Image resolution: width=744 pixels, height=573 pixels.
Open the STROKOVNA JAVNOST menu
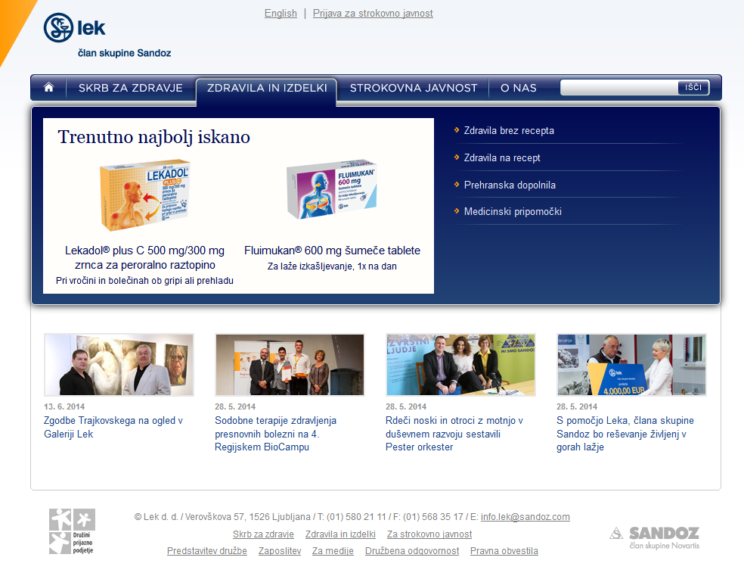[x=414, y=88]
